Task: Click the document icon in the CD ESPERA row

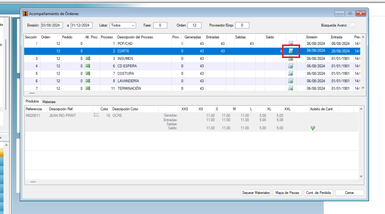Action: point(291,66)
